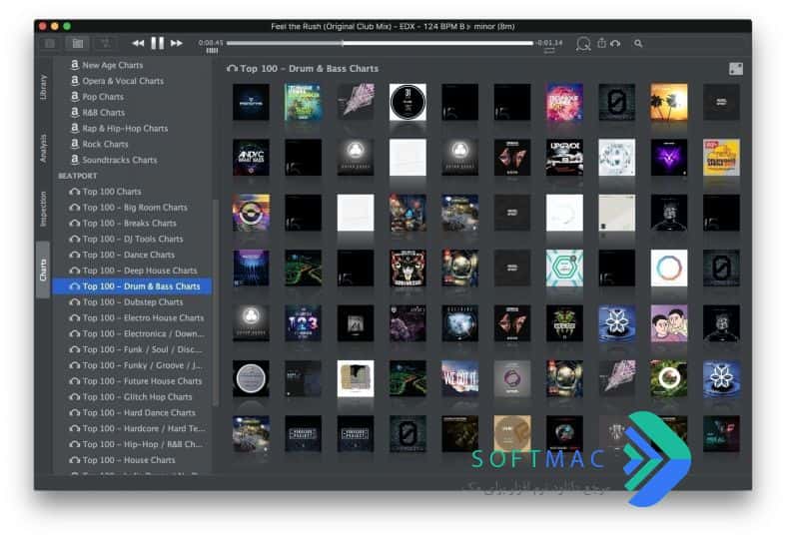Select the 123 neon album cover
The width and height of the screenshot is (786, 539).
[304, 323]
